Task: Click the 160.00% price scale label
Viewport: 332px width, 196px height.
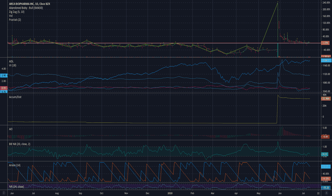Action: [326, 16]
